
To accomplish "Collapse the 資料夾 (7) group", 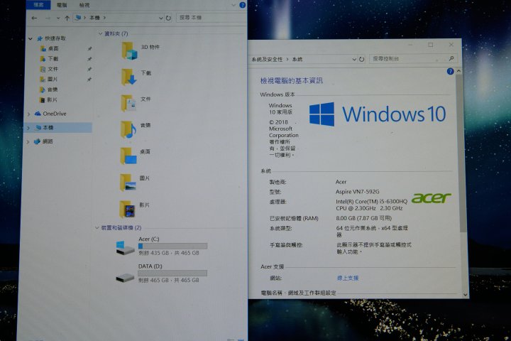I will pos(100,33).
